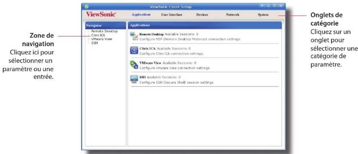Open the System tab

click(263, 15)
